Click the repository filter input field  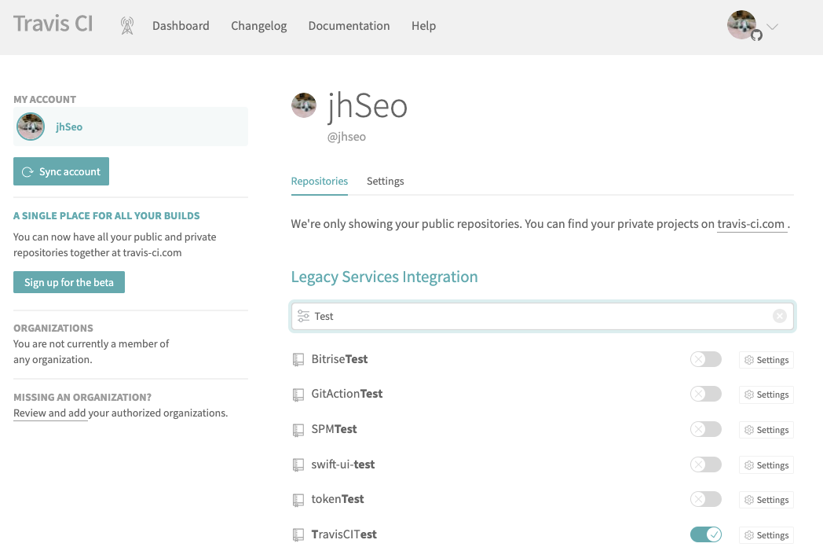542,316
